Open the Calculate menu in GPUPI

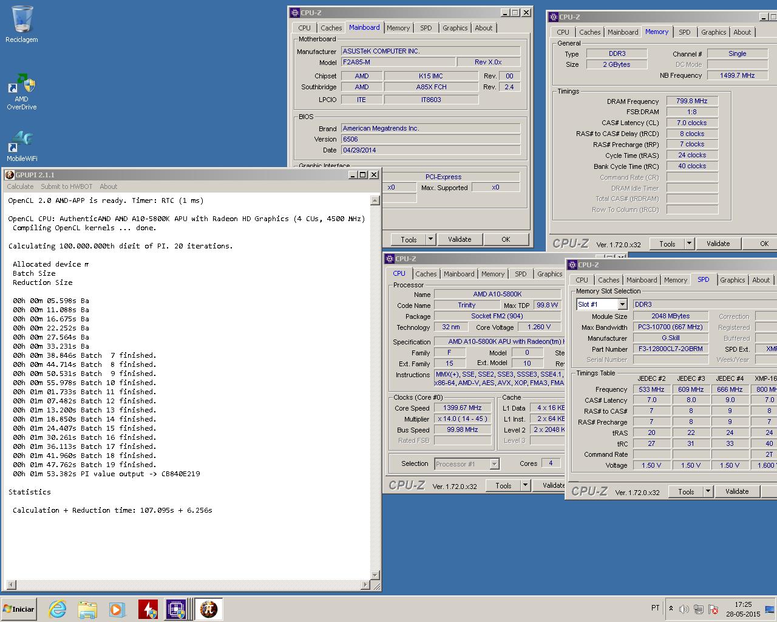pyautogui.click(x=20, y=186)
